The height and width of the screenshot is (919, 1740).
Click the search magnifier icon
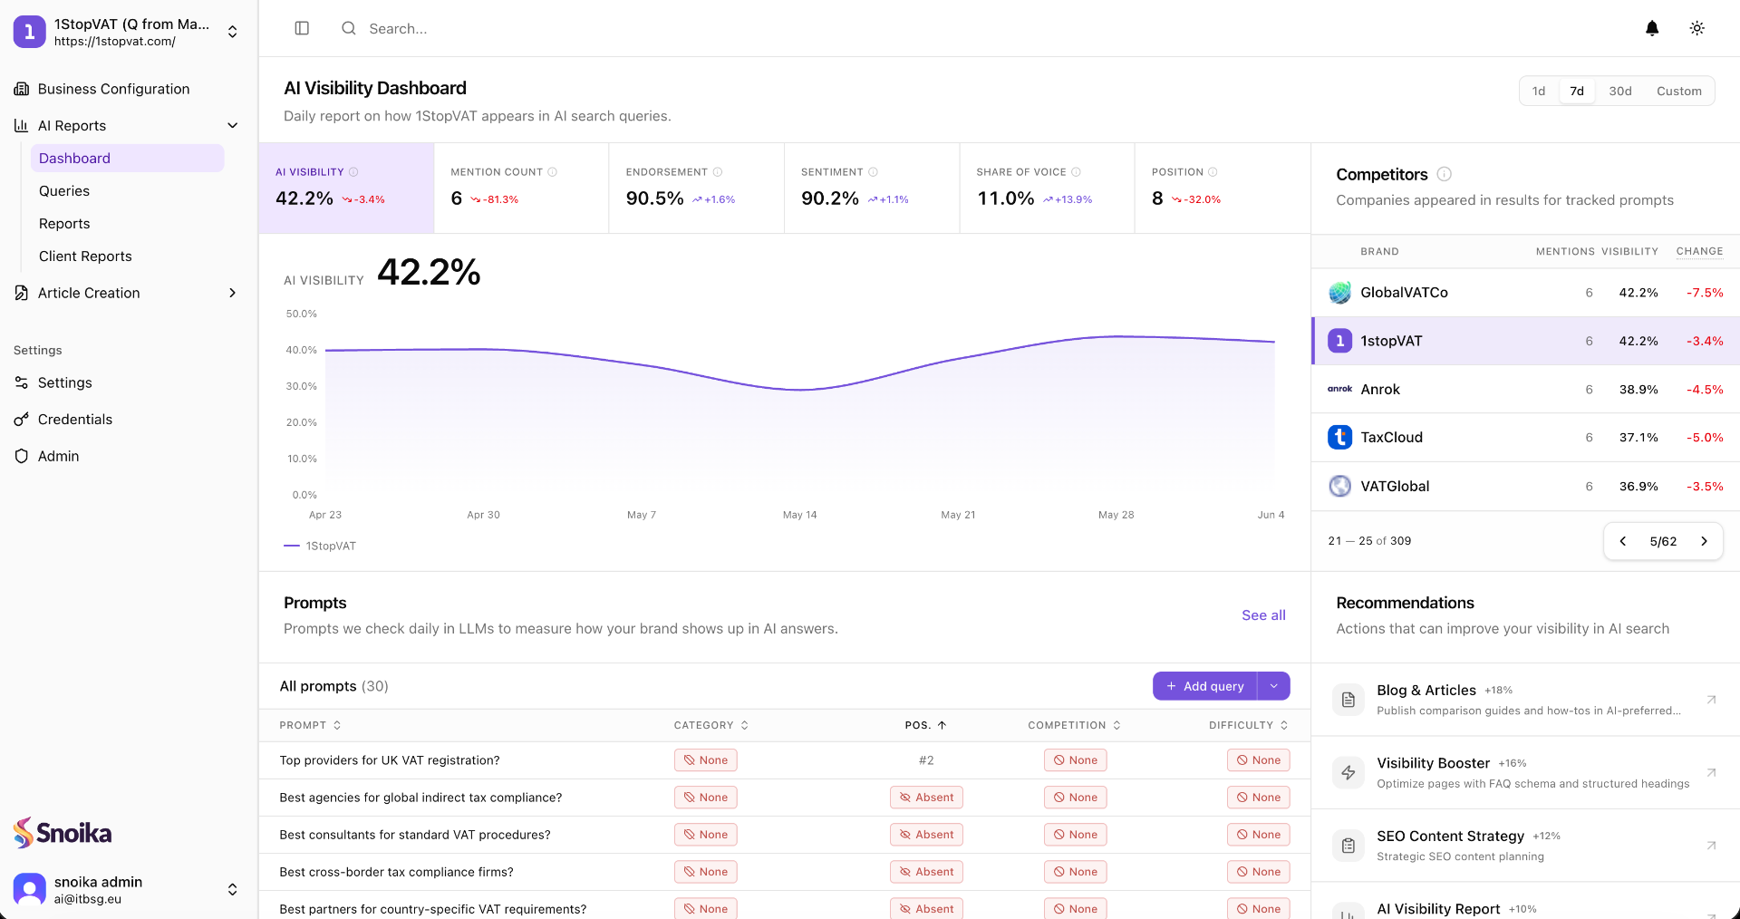point(349,28)
